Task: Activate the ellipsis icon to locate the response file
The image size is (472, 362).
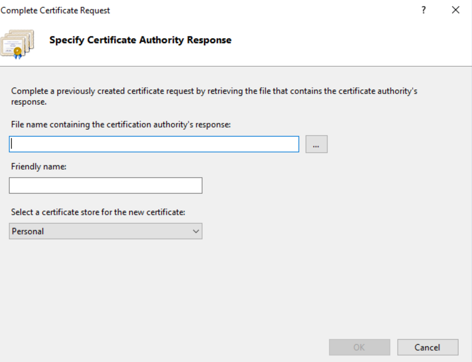Action: click(x=316, y=144)
